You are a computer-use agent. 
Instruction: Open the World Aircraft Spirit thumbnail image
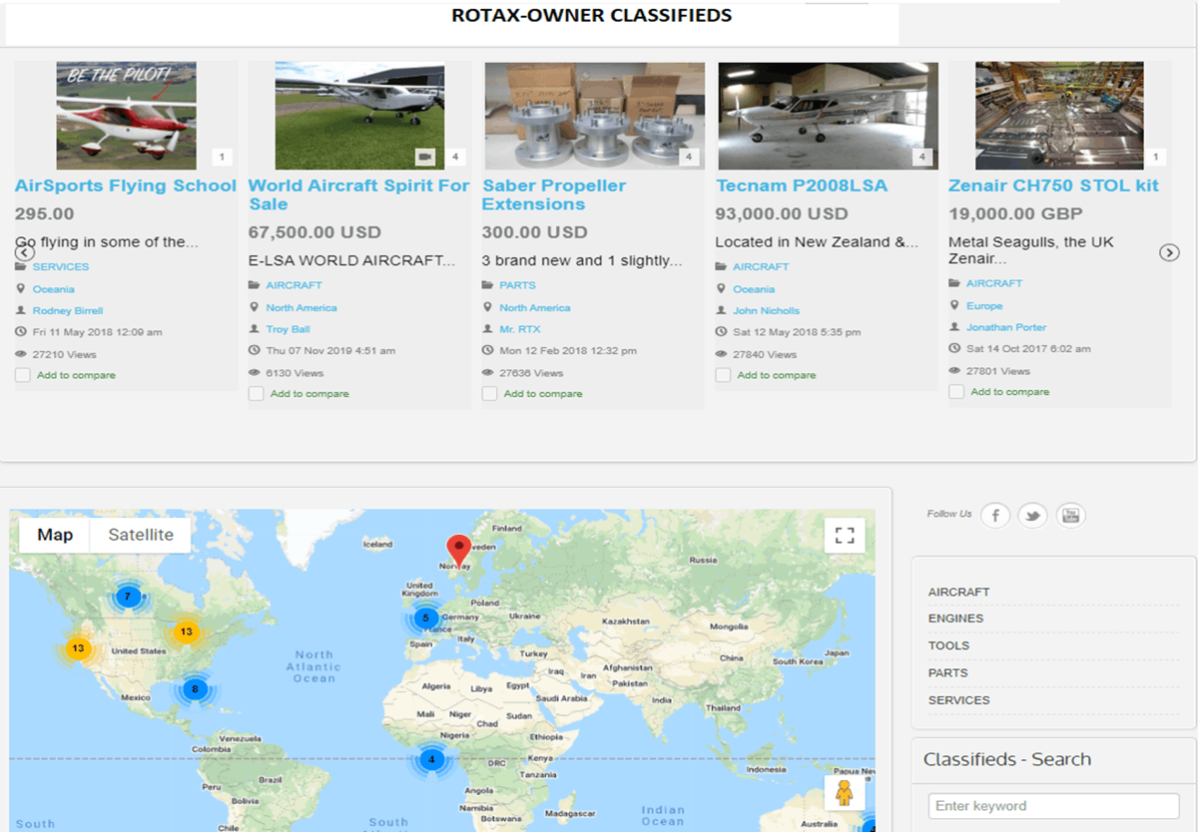coord(359,116)
